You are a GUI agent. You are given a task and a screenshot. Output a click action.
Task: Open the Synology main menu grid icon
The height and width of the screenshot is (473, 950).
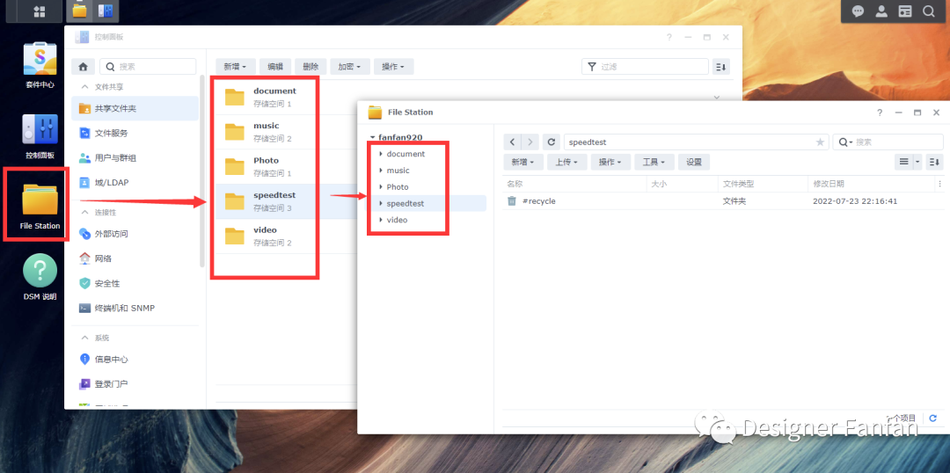coord(39,11)
